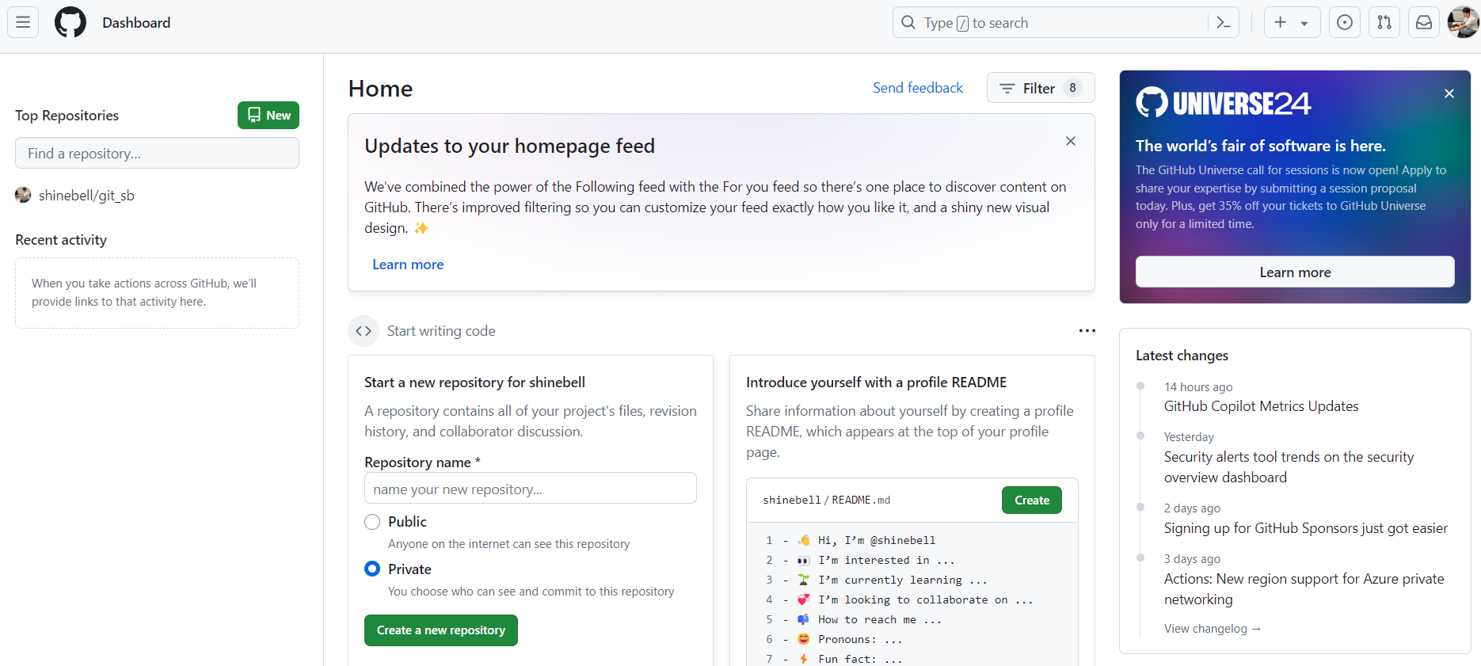Focus the Find a repository field
The width and height of the screenshot is (1481, 666).
pyautogui.click(x=157, y=154)
